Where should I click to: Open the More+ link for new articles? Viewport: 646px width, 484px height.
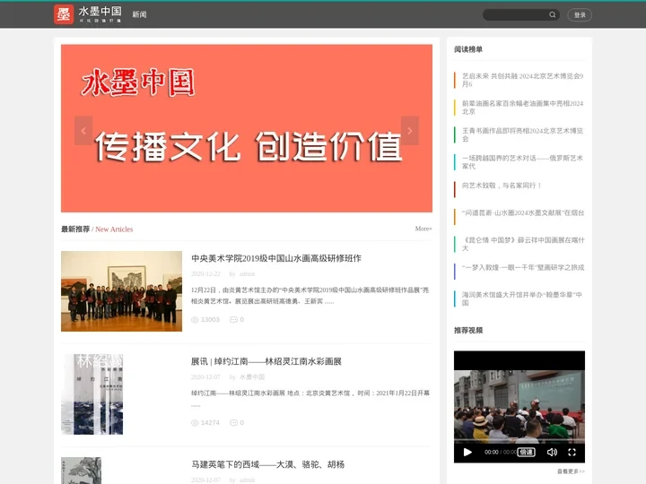click(423, 229)
